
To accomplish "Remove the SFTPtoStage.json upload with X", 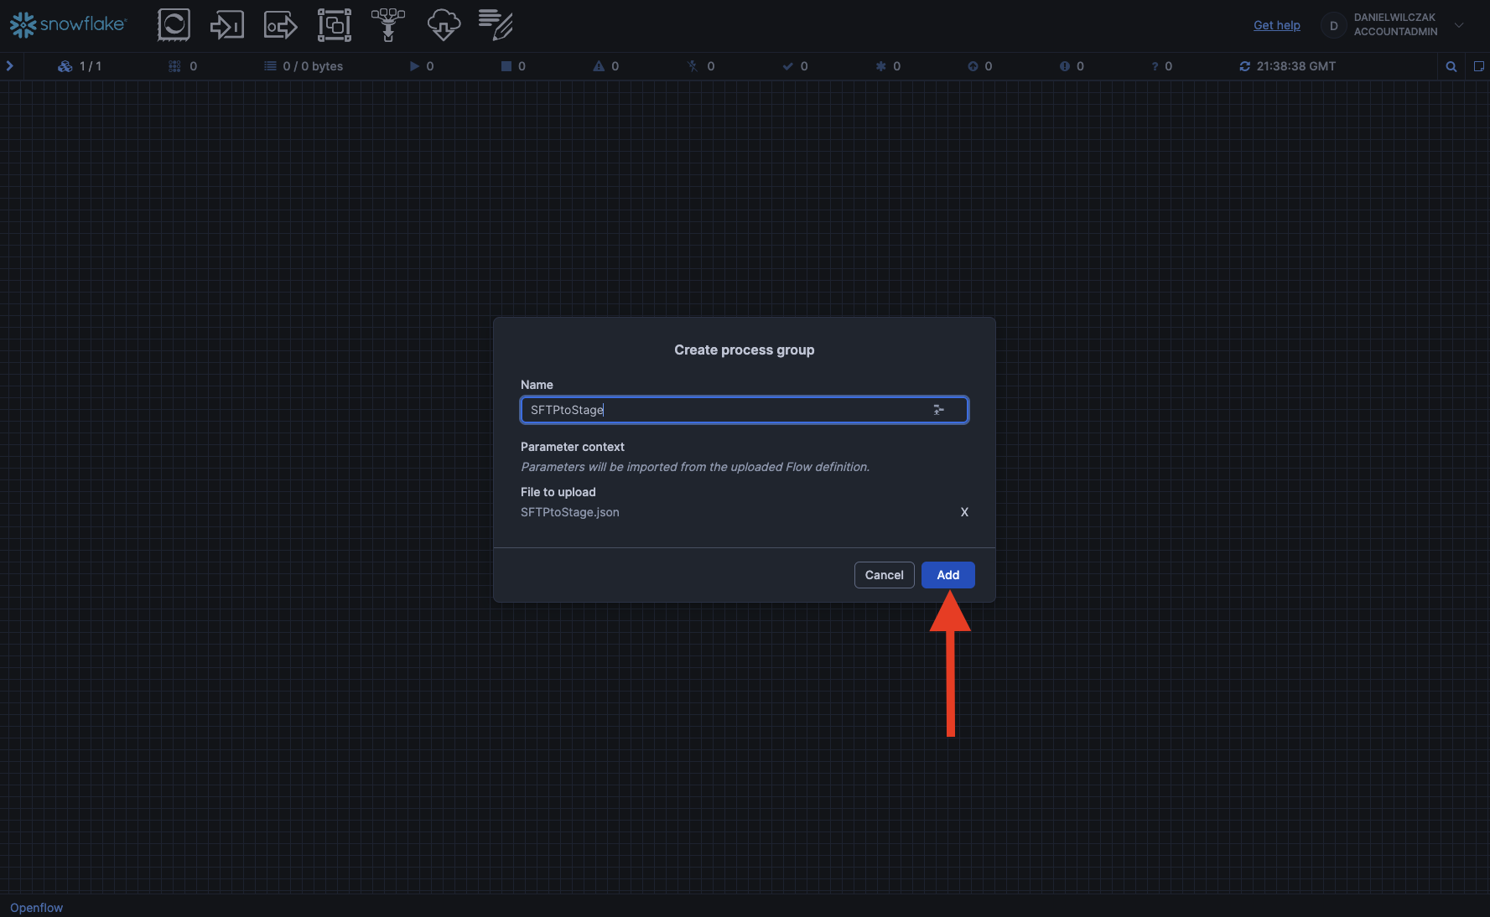I will point(964,512).
